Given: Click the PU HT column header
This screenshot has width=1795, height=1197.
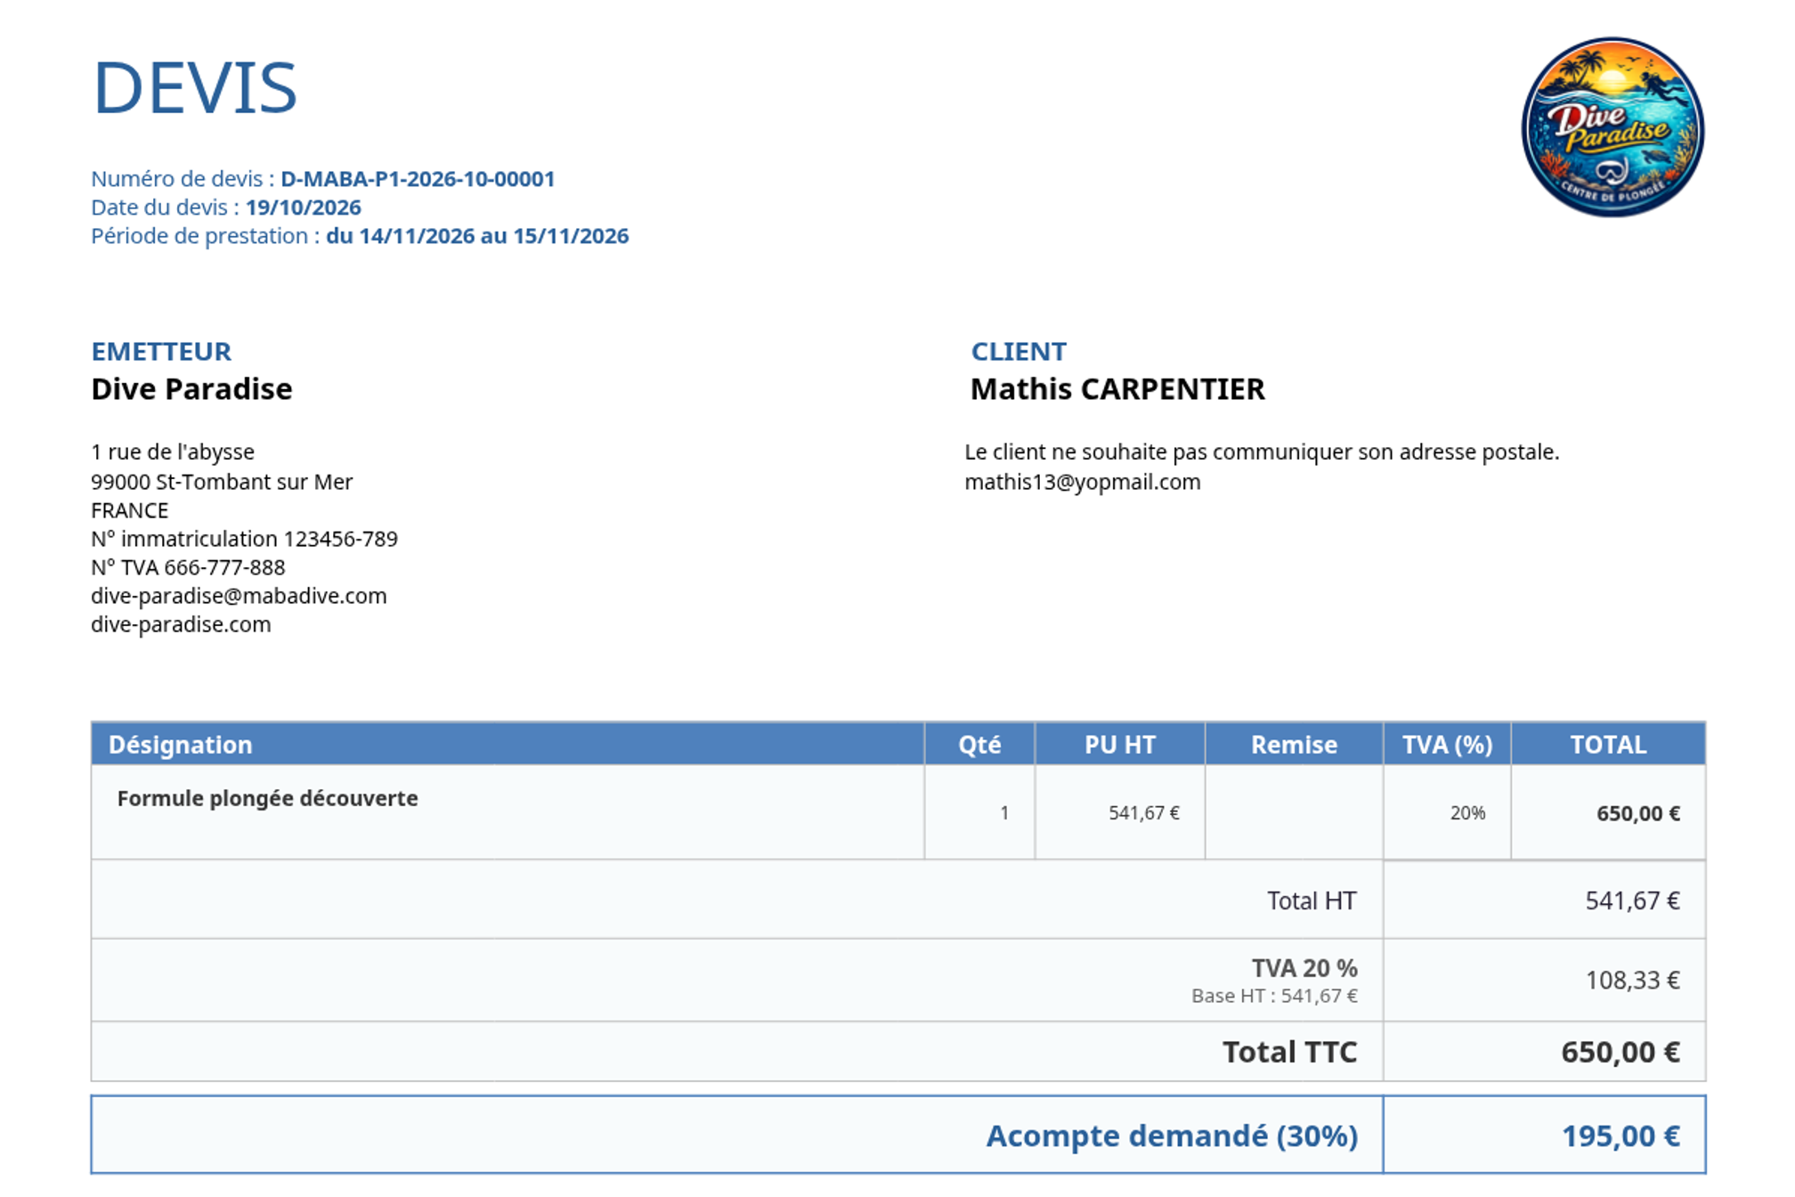Looking at the screenshot, I should click(1120, 745).
